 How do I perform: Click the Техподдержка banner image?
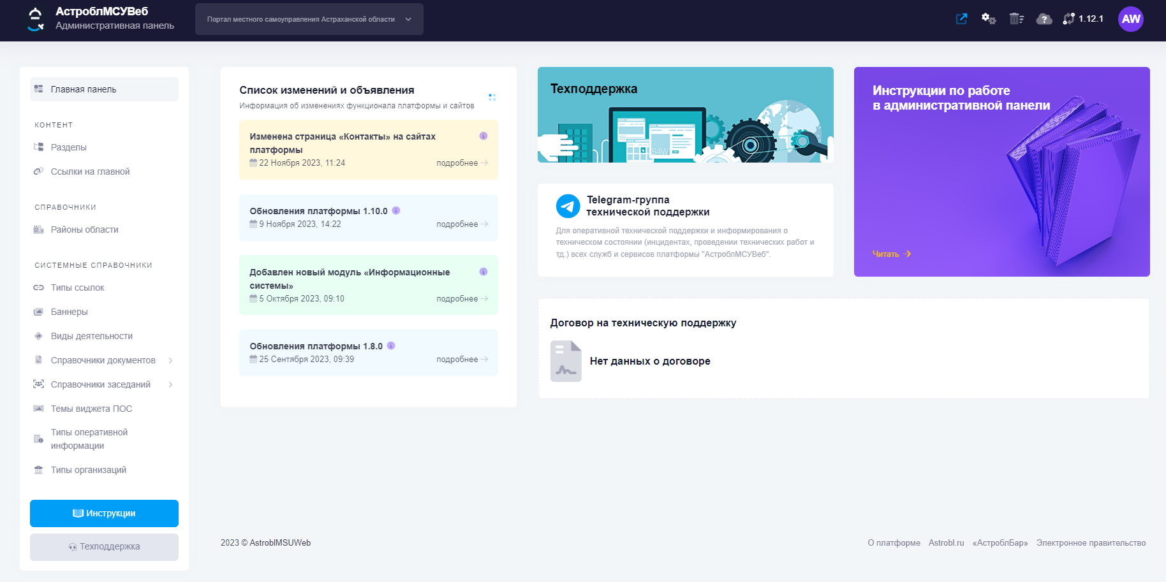click(685, 115)
